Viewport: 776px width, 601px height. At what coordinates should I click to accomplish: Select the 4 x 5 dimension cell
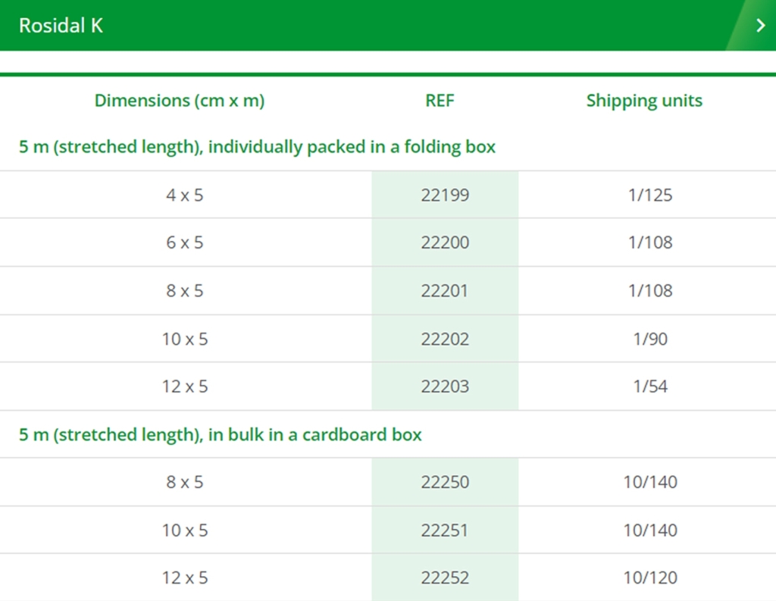(x=185, y=195)
